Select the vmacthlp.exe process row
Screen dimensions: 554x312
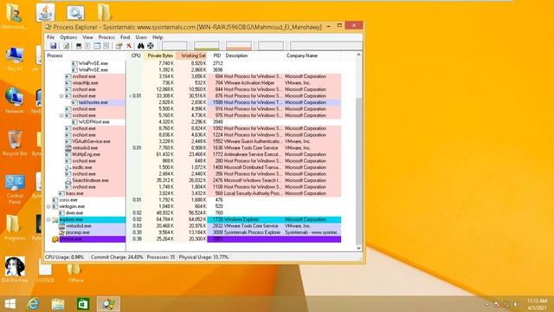pos(194,83)
